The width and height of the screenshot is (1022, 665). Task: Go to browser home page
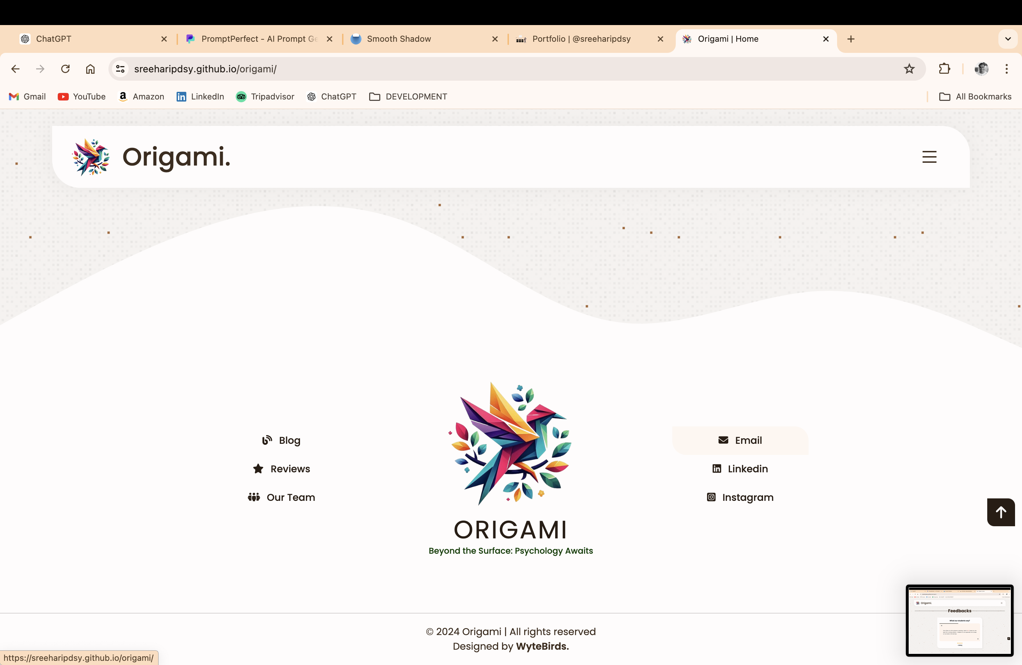tap(90, 69)
